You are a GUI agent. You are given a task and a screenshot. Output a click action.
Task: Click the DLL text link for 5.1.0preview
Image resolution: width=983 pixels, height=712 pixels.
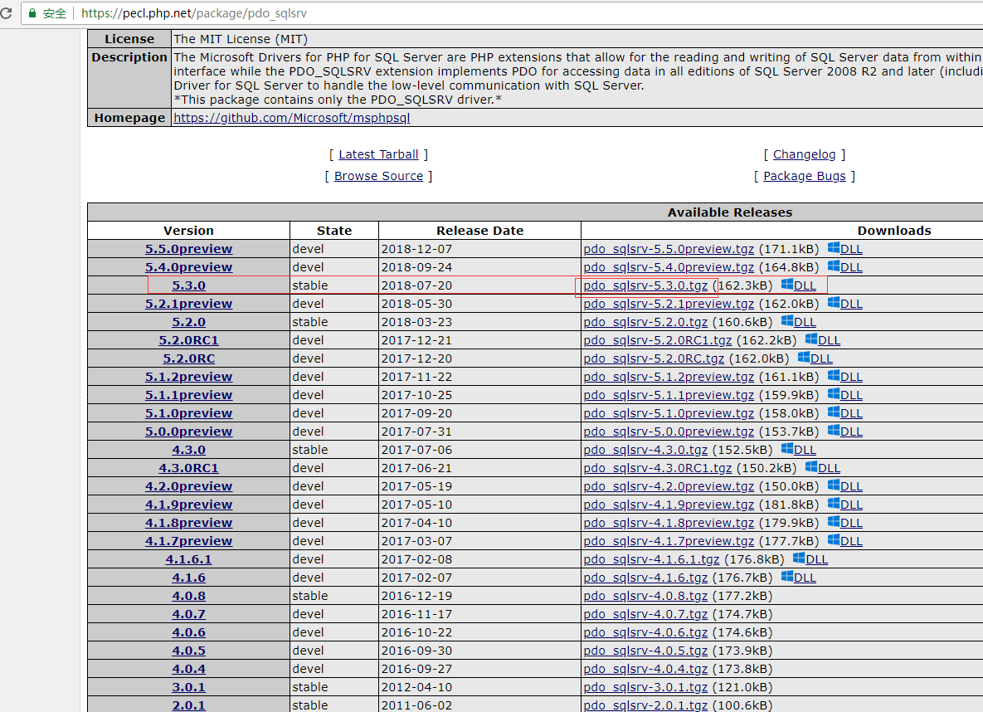(851, 412)
